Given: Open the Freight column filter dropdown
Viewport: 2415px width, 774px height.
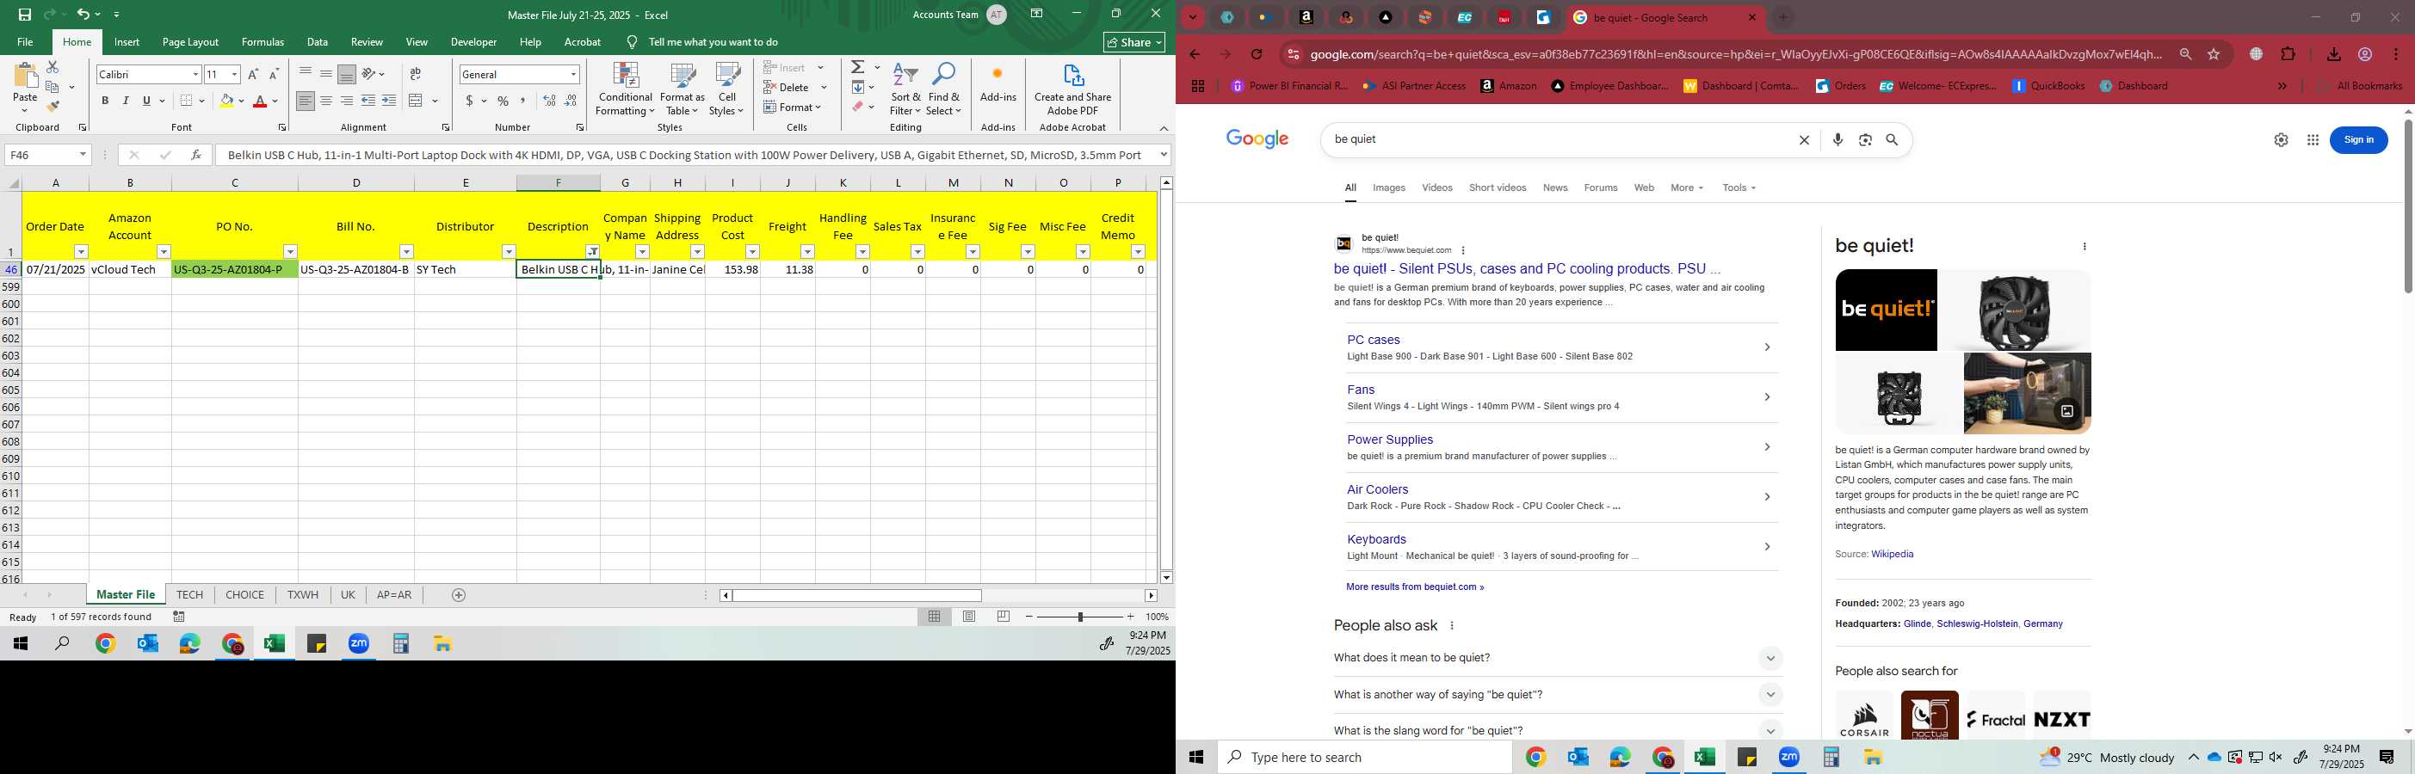Looking at the screenshot, I should pos(807,252).
